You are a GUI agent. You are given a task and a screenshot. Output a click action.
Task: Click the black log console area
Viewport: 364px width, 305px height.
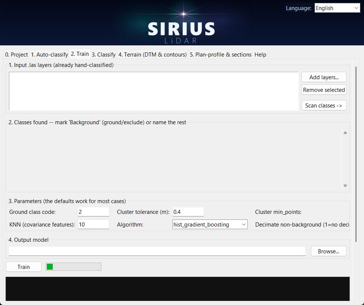[178, 289]
